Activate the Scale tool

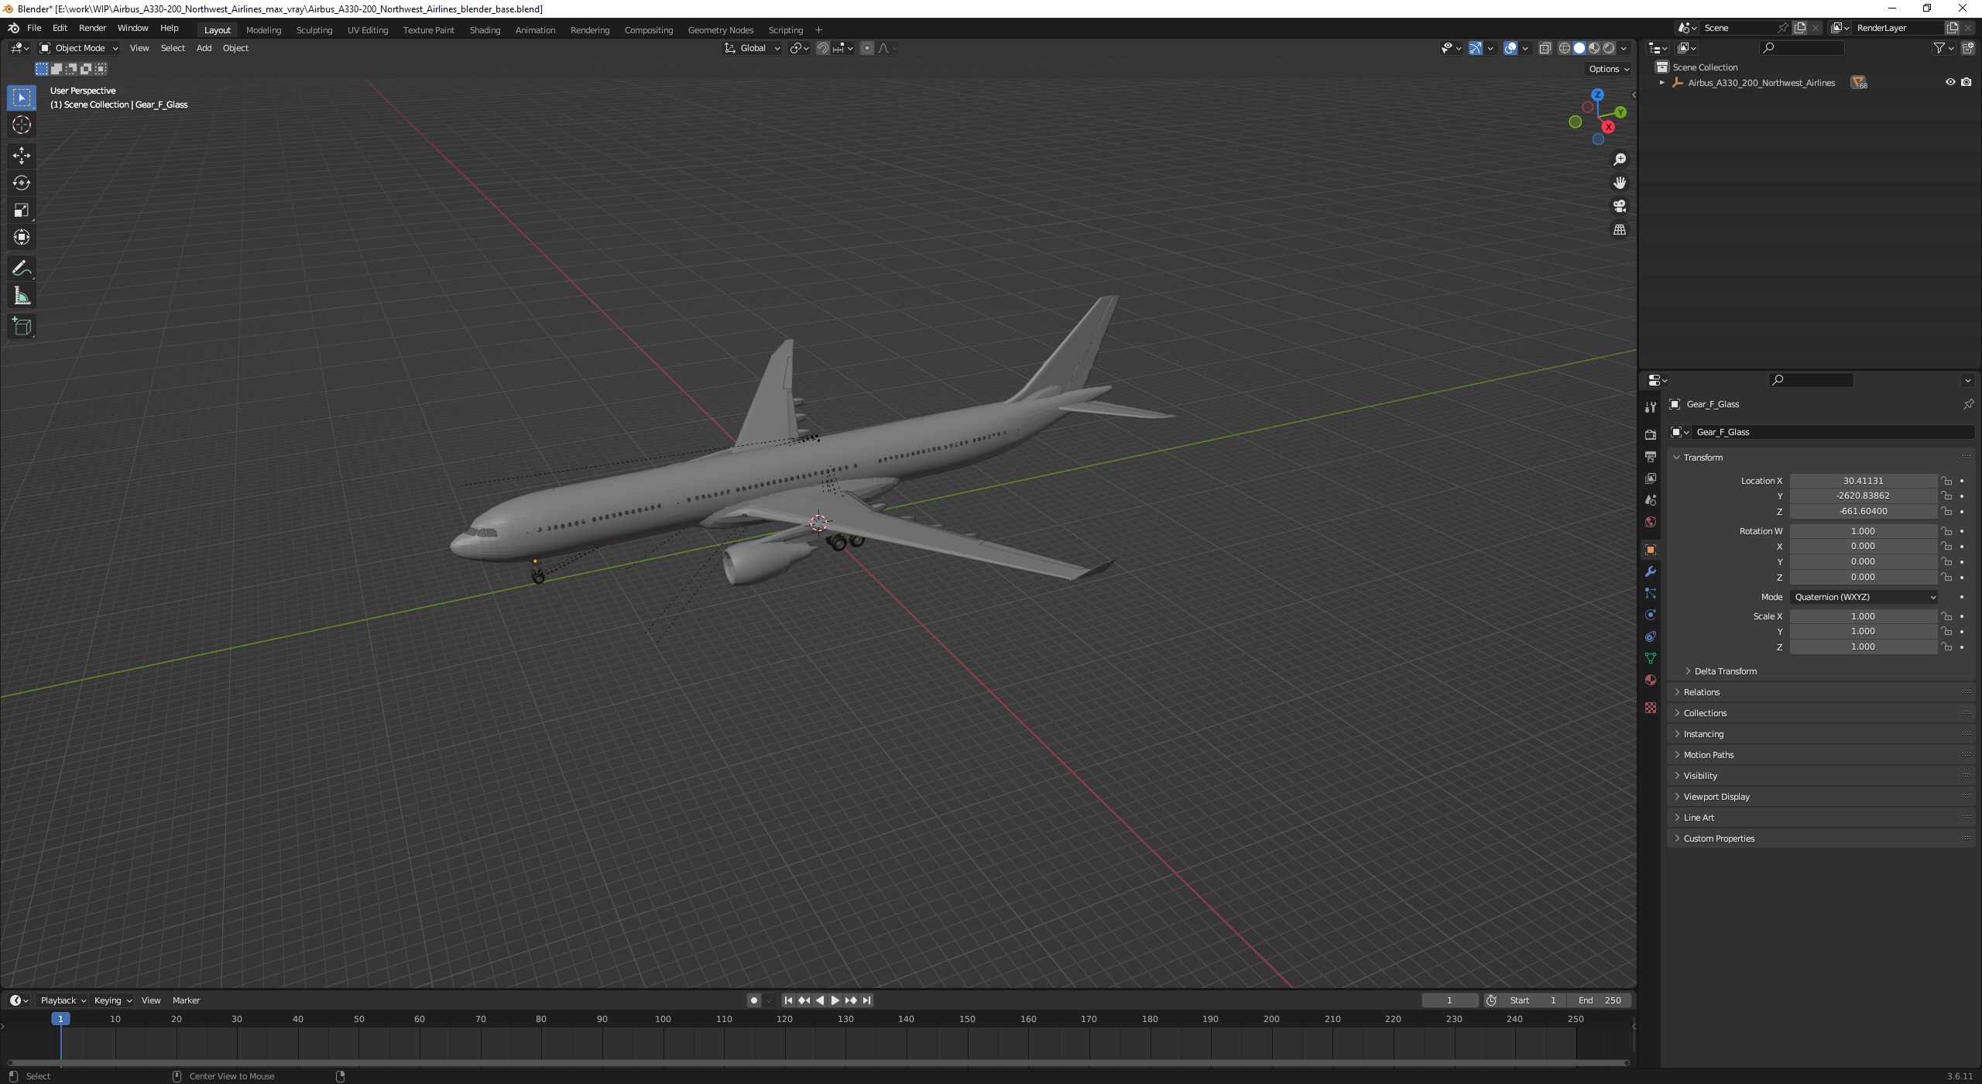[x=22, y=210]
